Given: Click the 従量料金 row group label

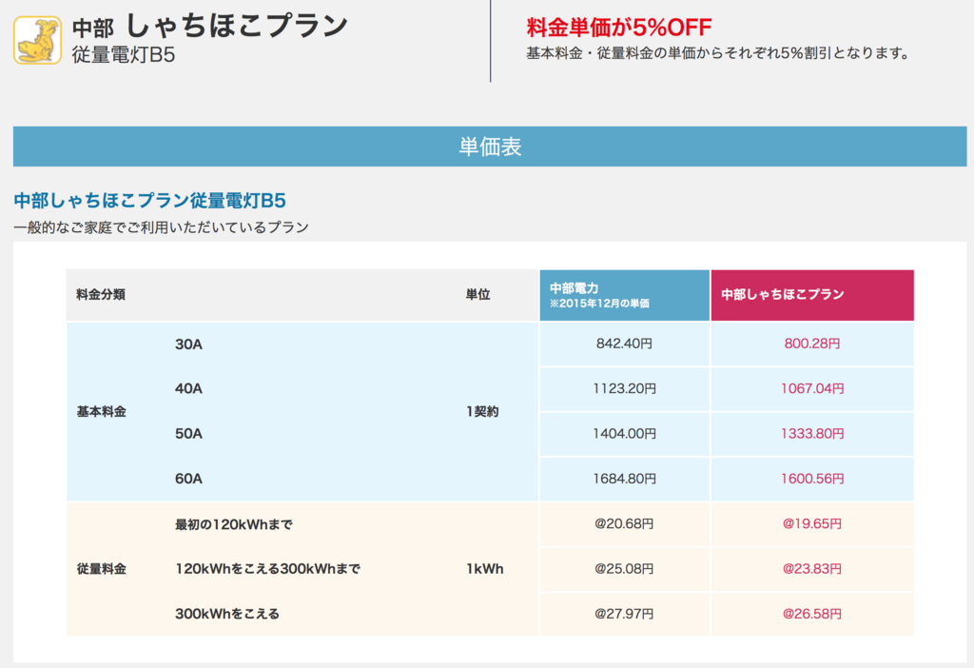Looking at the screenshot, I should (x=101, y=569).
